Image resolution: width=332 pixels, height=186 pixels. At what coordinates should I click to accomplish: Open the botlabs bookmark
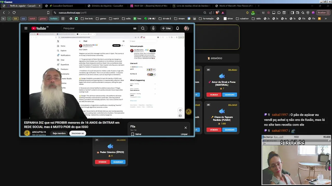(54, 19)
